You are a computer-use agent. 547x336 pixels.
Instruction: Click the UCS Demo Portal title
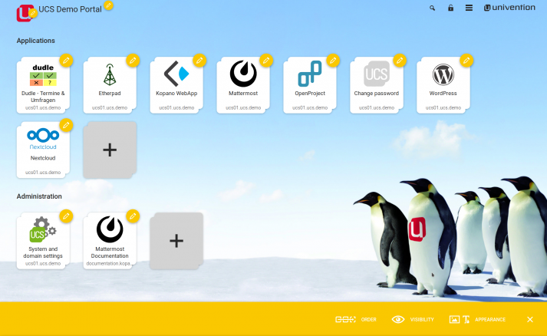[70, 9]
